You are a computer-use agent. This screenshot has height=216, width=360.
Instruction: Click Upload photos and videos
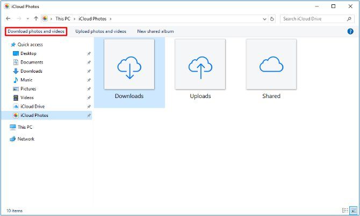(x=101, y=31)
